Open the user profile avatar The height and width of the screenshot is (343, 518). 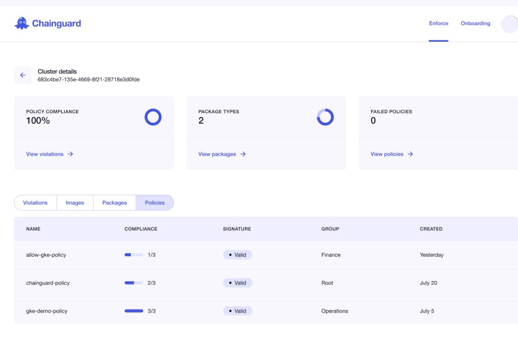click(510, 24)
